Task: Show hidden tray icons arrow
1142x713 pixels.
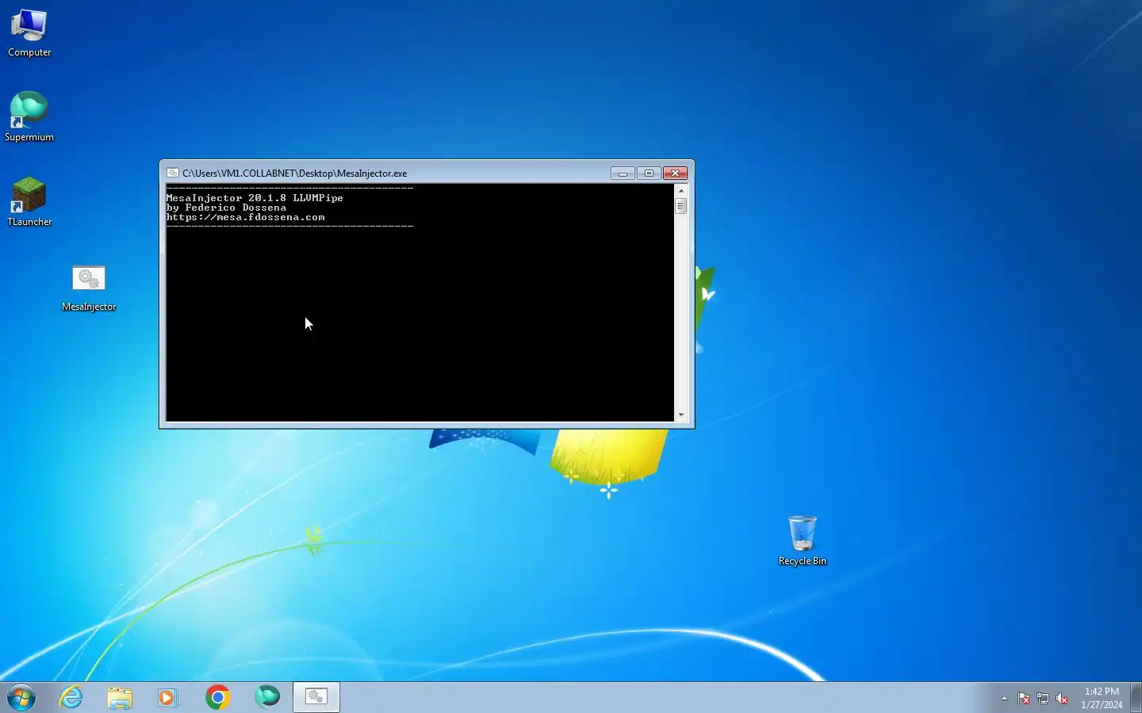Action: tap(1004, 698)
